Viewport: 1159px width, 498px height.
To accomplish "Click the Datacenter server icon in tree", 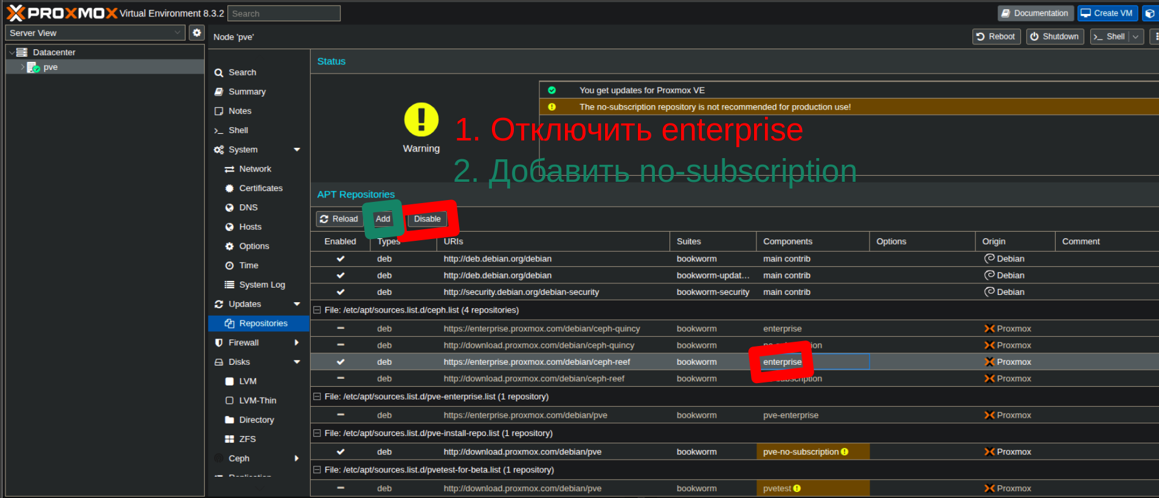I will click(22, 52).
